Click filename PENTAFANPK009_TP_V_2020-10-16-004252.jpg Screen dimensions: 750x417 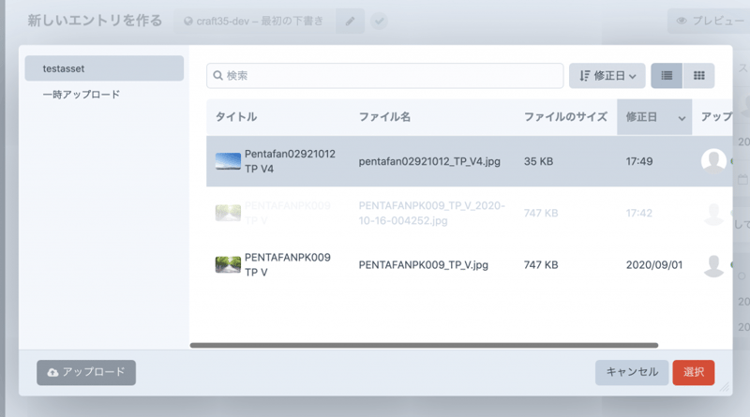coord(432,213)
